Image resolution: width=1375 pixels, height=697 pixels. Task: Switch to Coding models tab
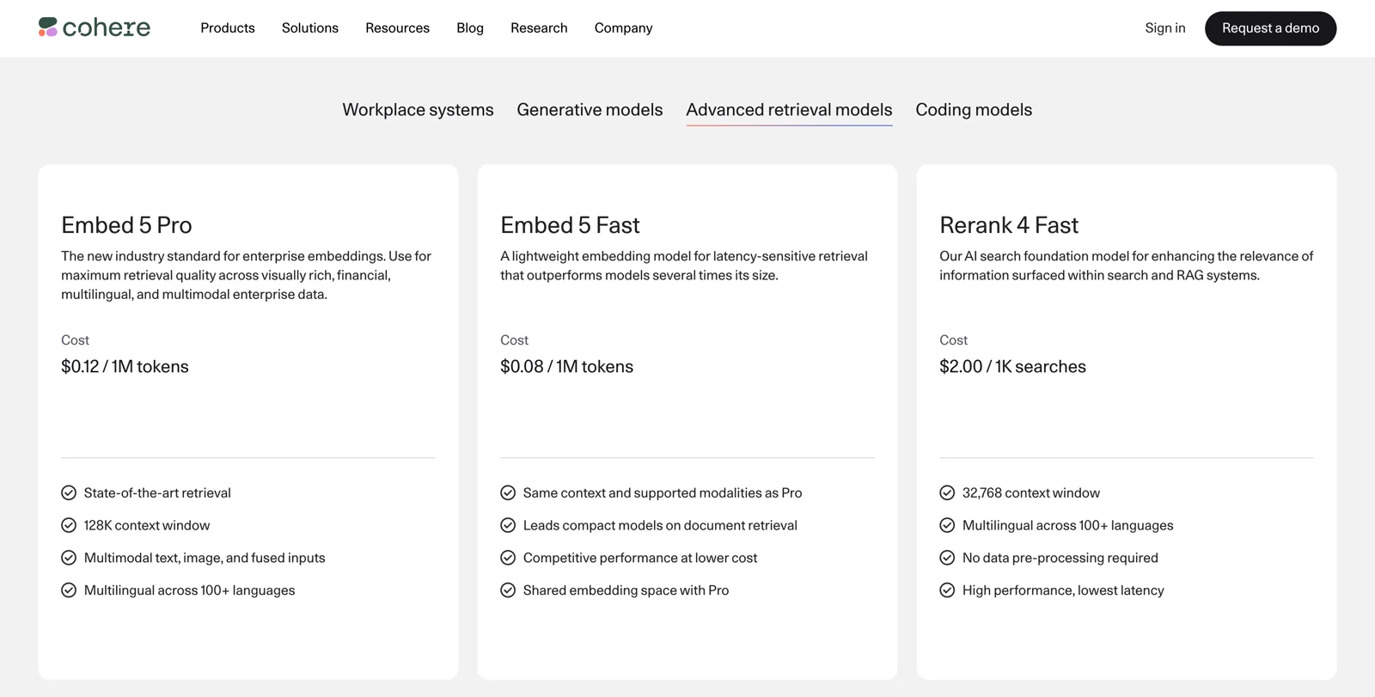974,110
